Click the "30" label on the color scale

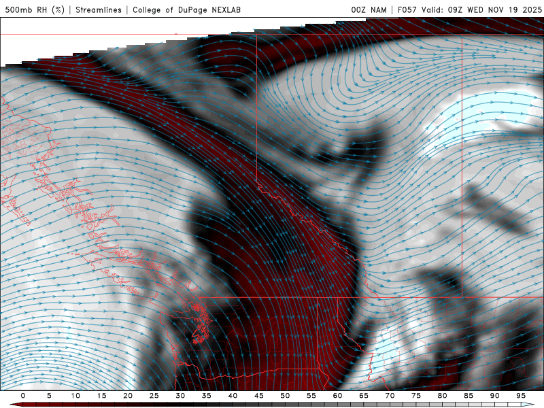180,396
